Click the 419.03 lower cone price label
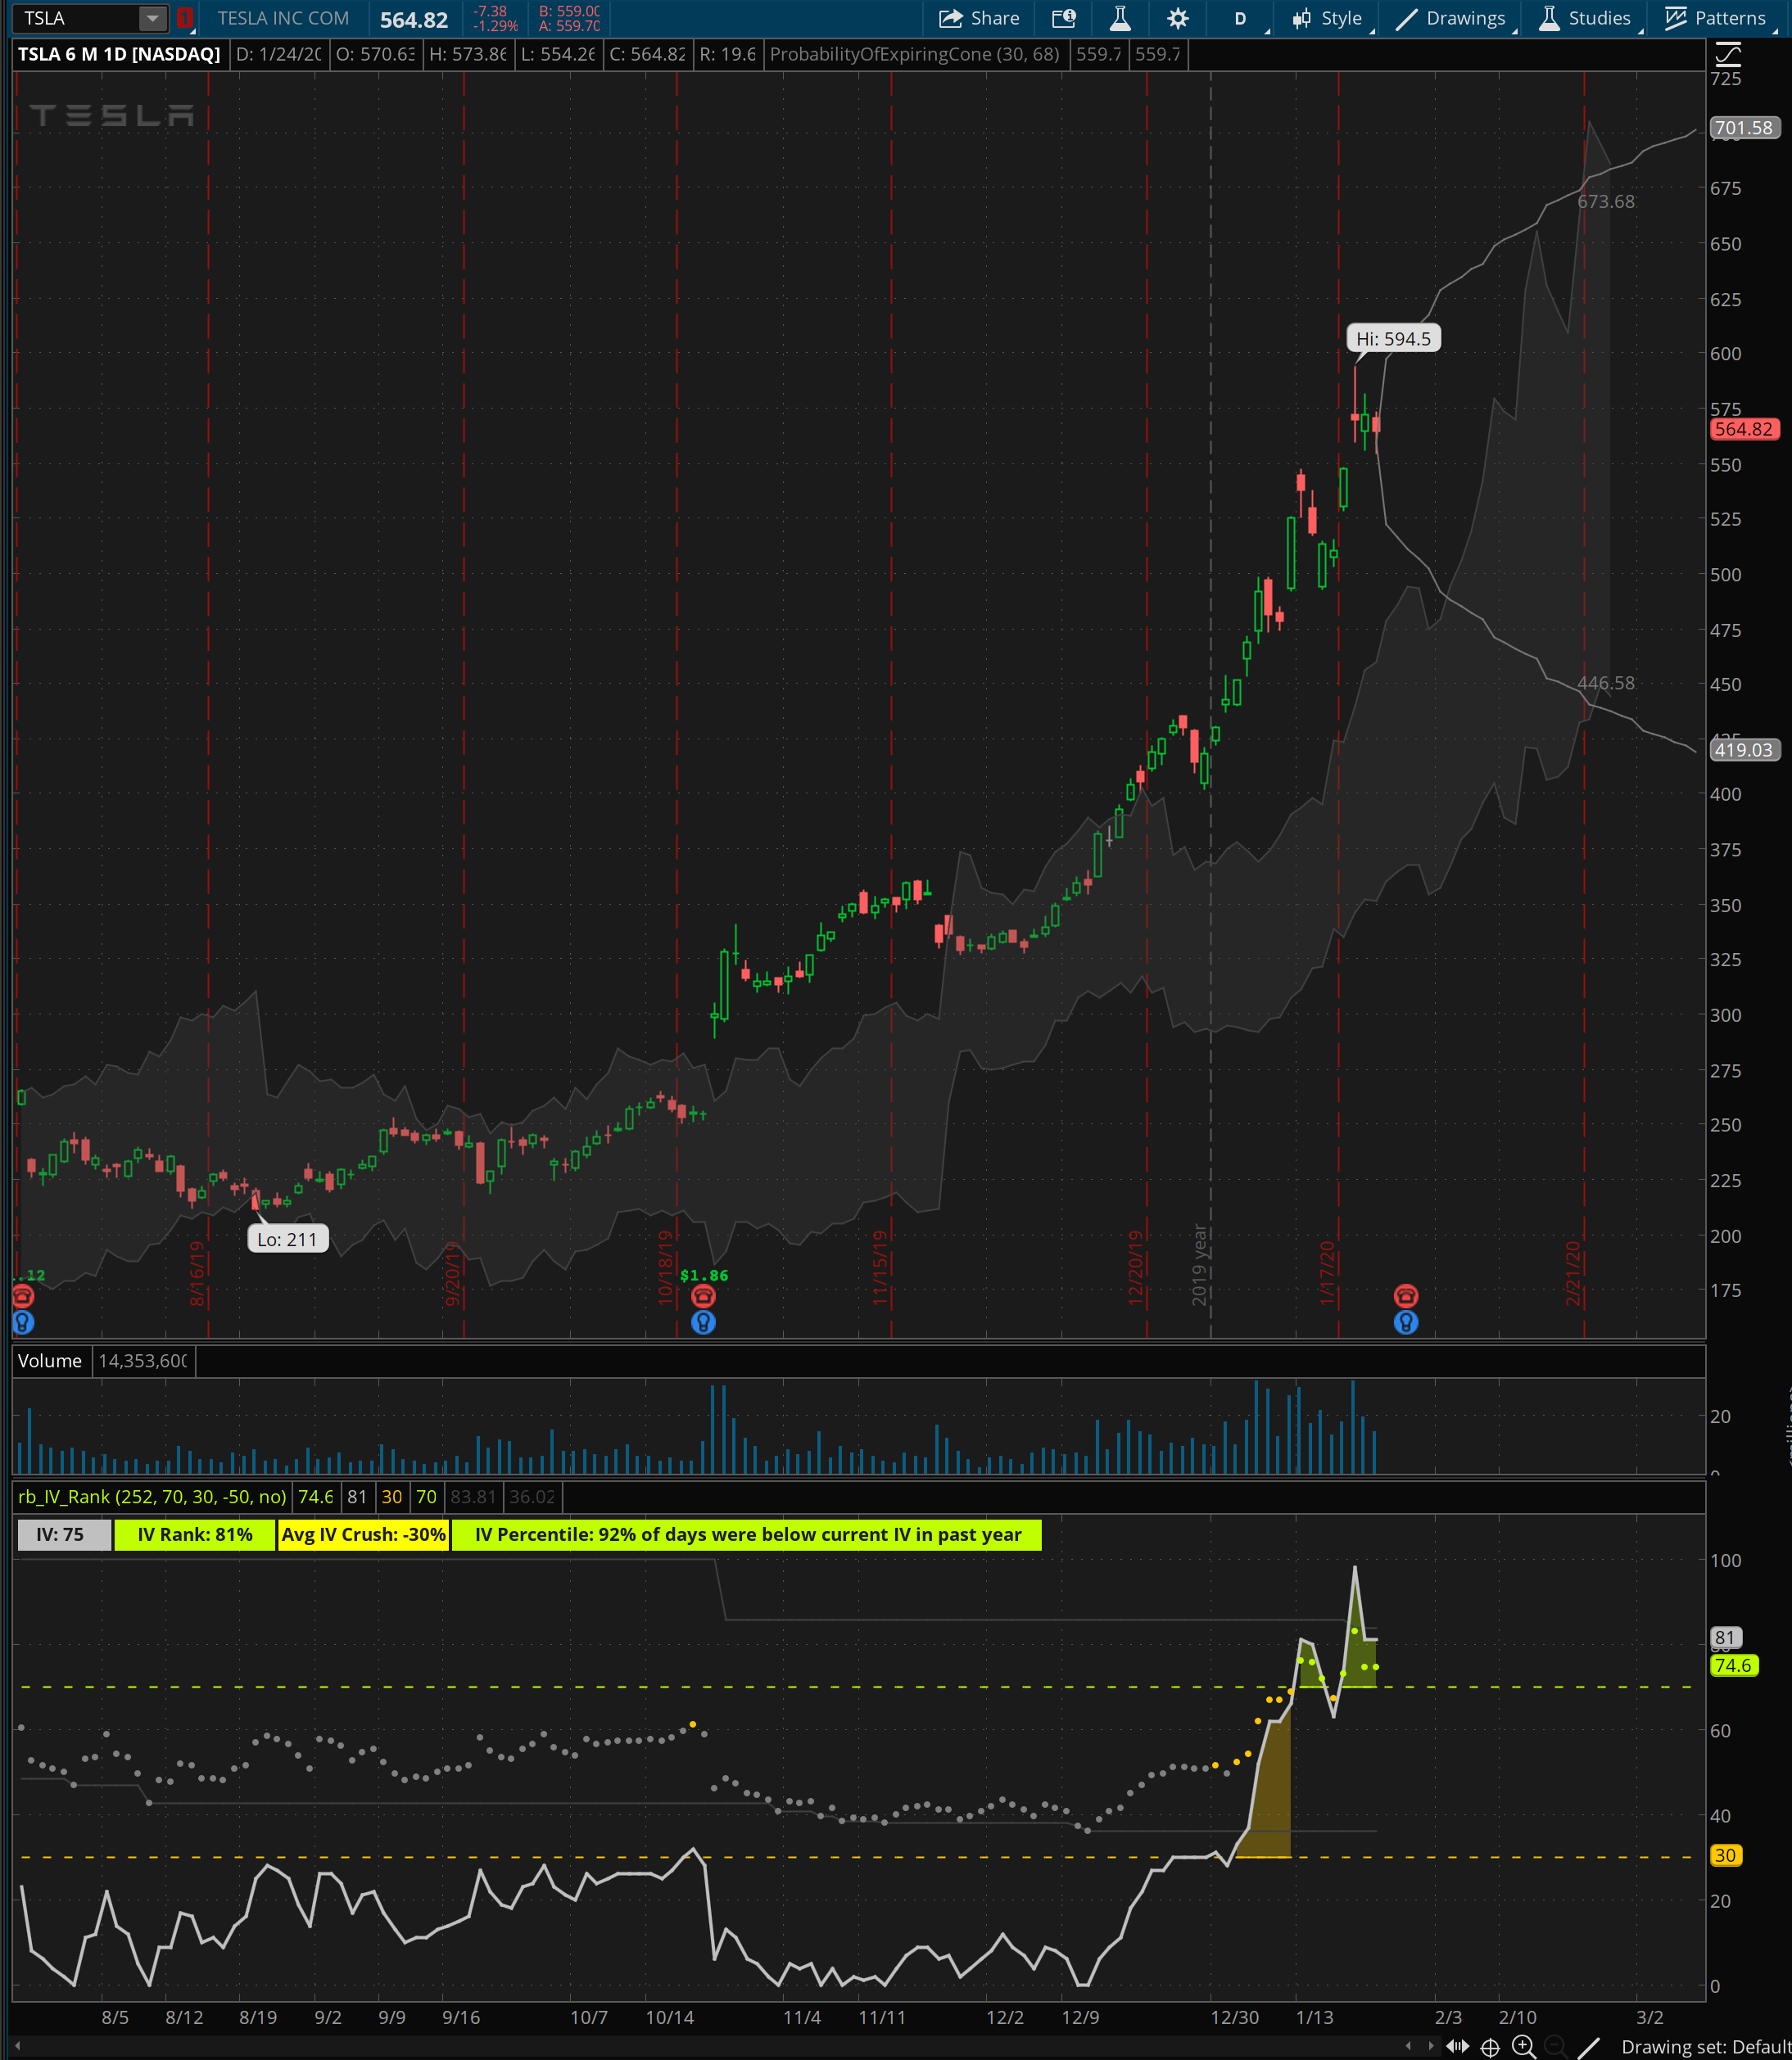 [1744, 750]
